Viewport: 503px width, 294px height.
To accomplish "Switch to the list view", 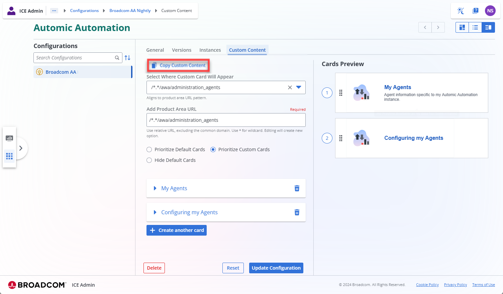I will click(x=475, y=27).
